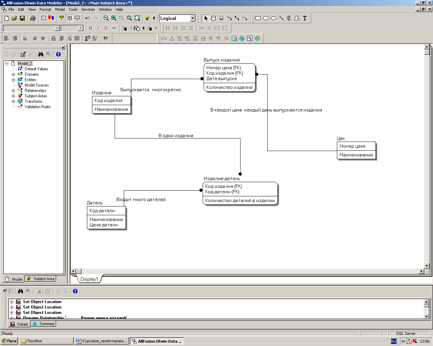Viewport: 433px width, 346px height.
Task: Click the red-yellow-blue color blocks icon
Action: (51, 18)
